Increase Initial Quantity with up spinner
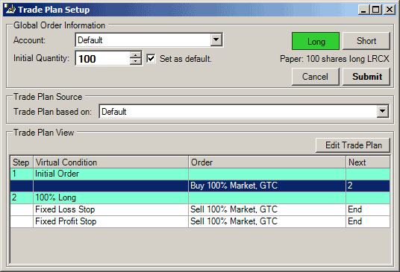 pyautogui.click(x=135, y=55)
